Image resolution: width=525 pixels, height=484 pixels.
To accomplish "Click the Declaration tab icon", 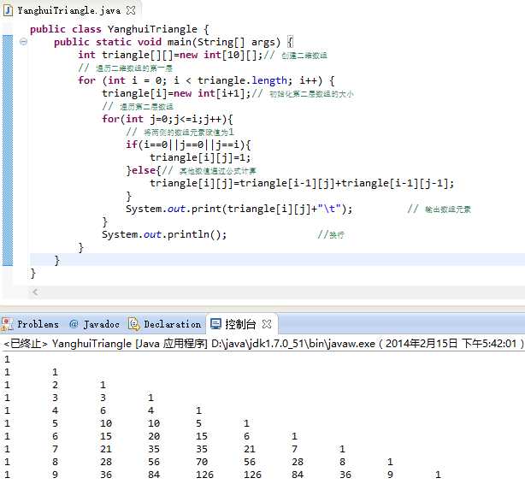I will [x=134, y=324].
